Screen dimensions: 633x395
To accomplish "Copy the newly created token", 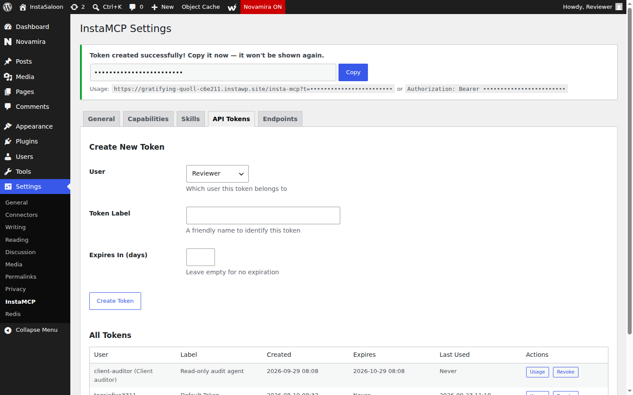I will (x=353, y=72).
